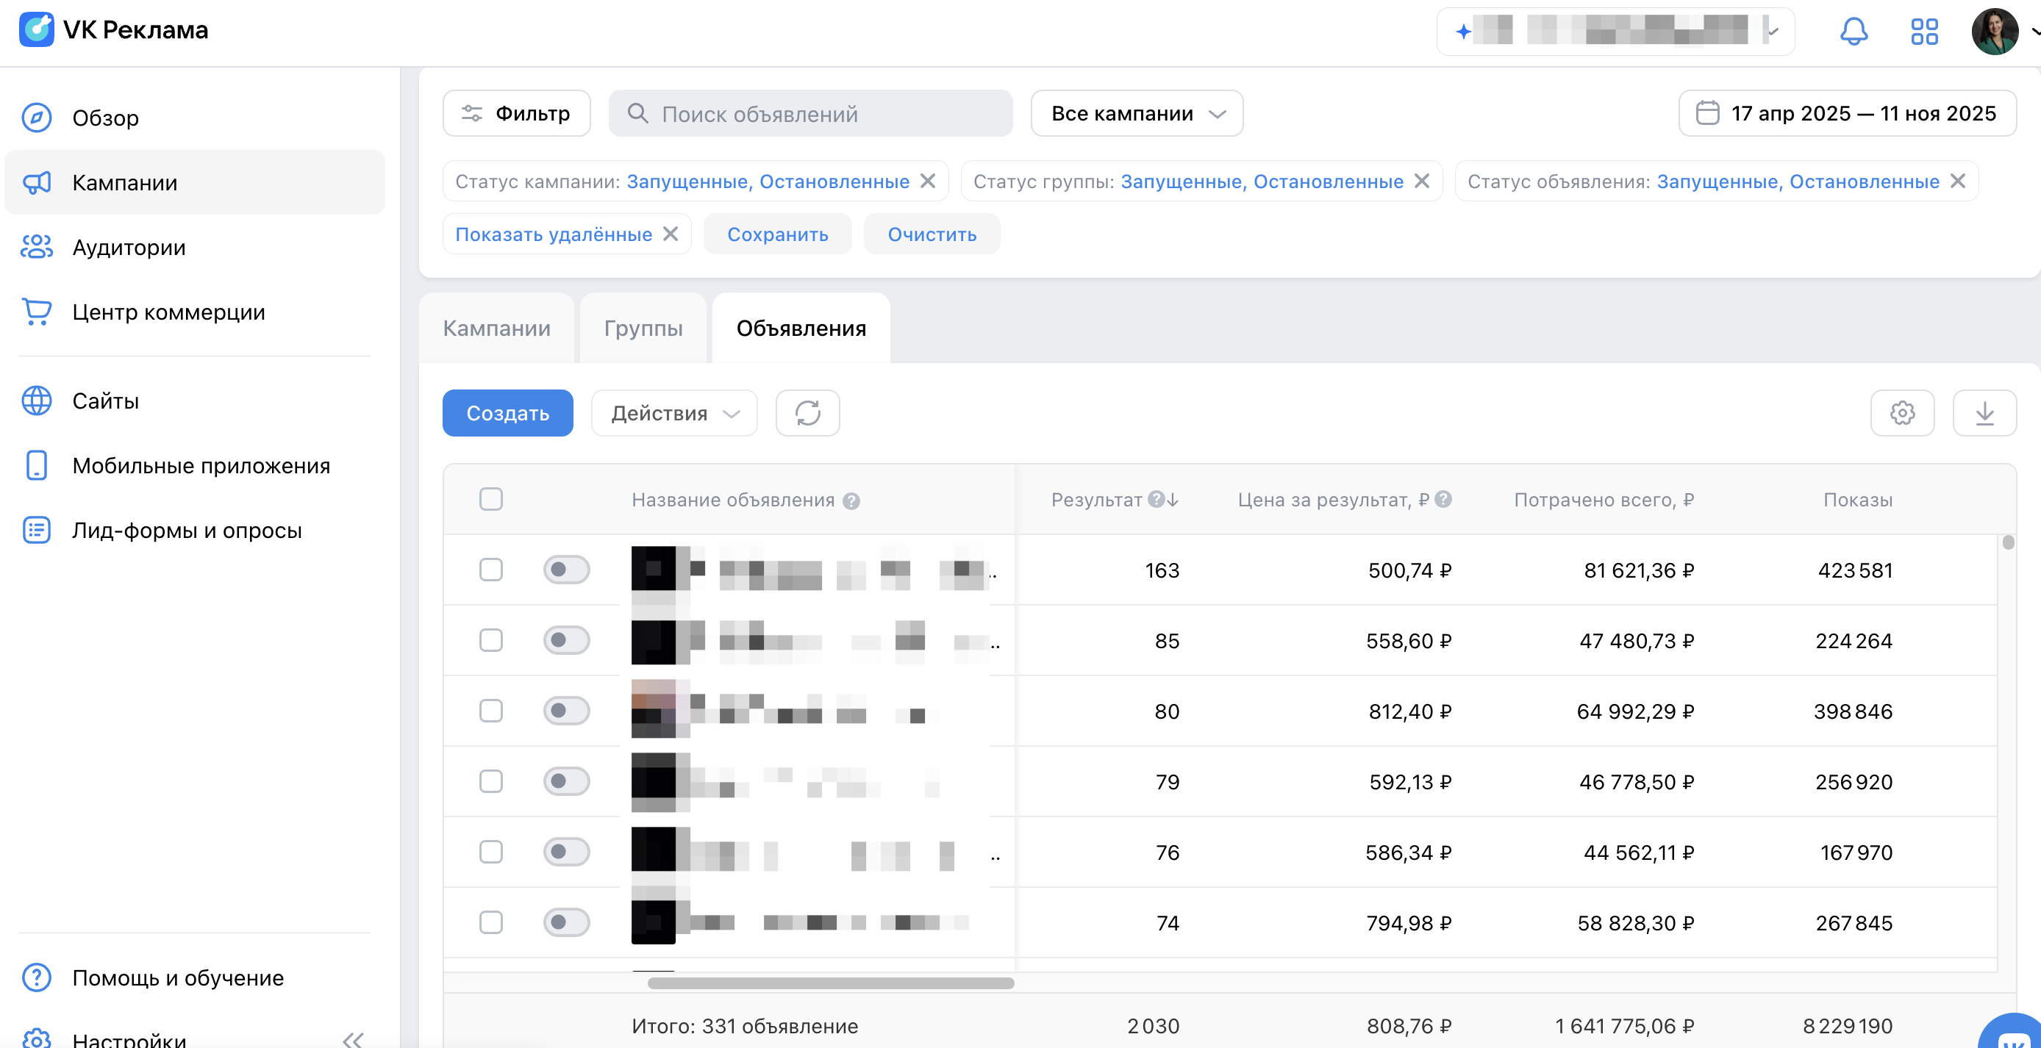Refresh the ads table
This screenshot has width=2041, height=1048.
[807, 413]
